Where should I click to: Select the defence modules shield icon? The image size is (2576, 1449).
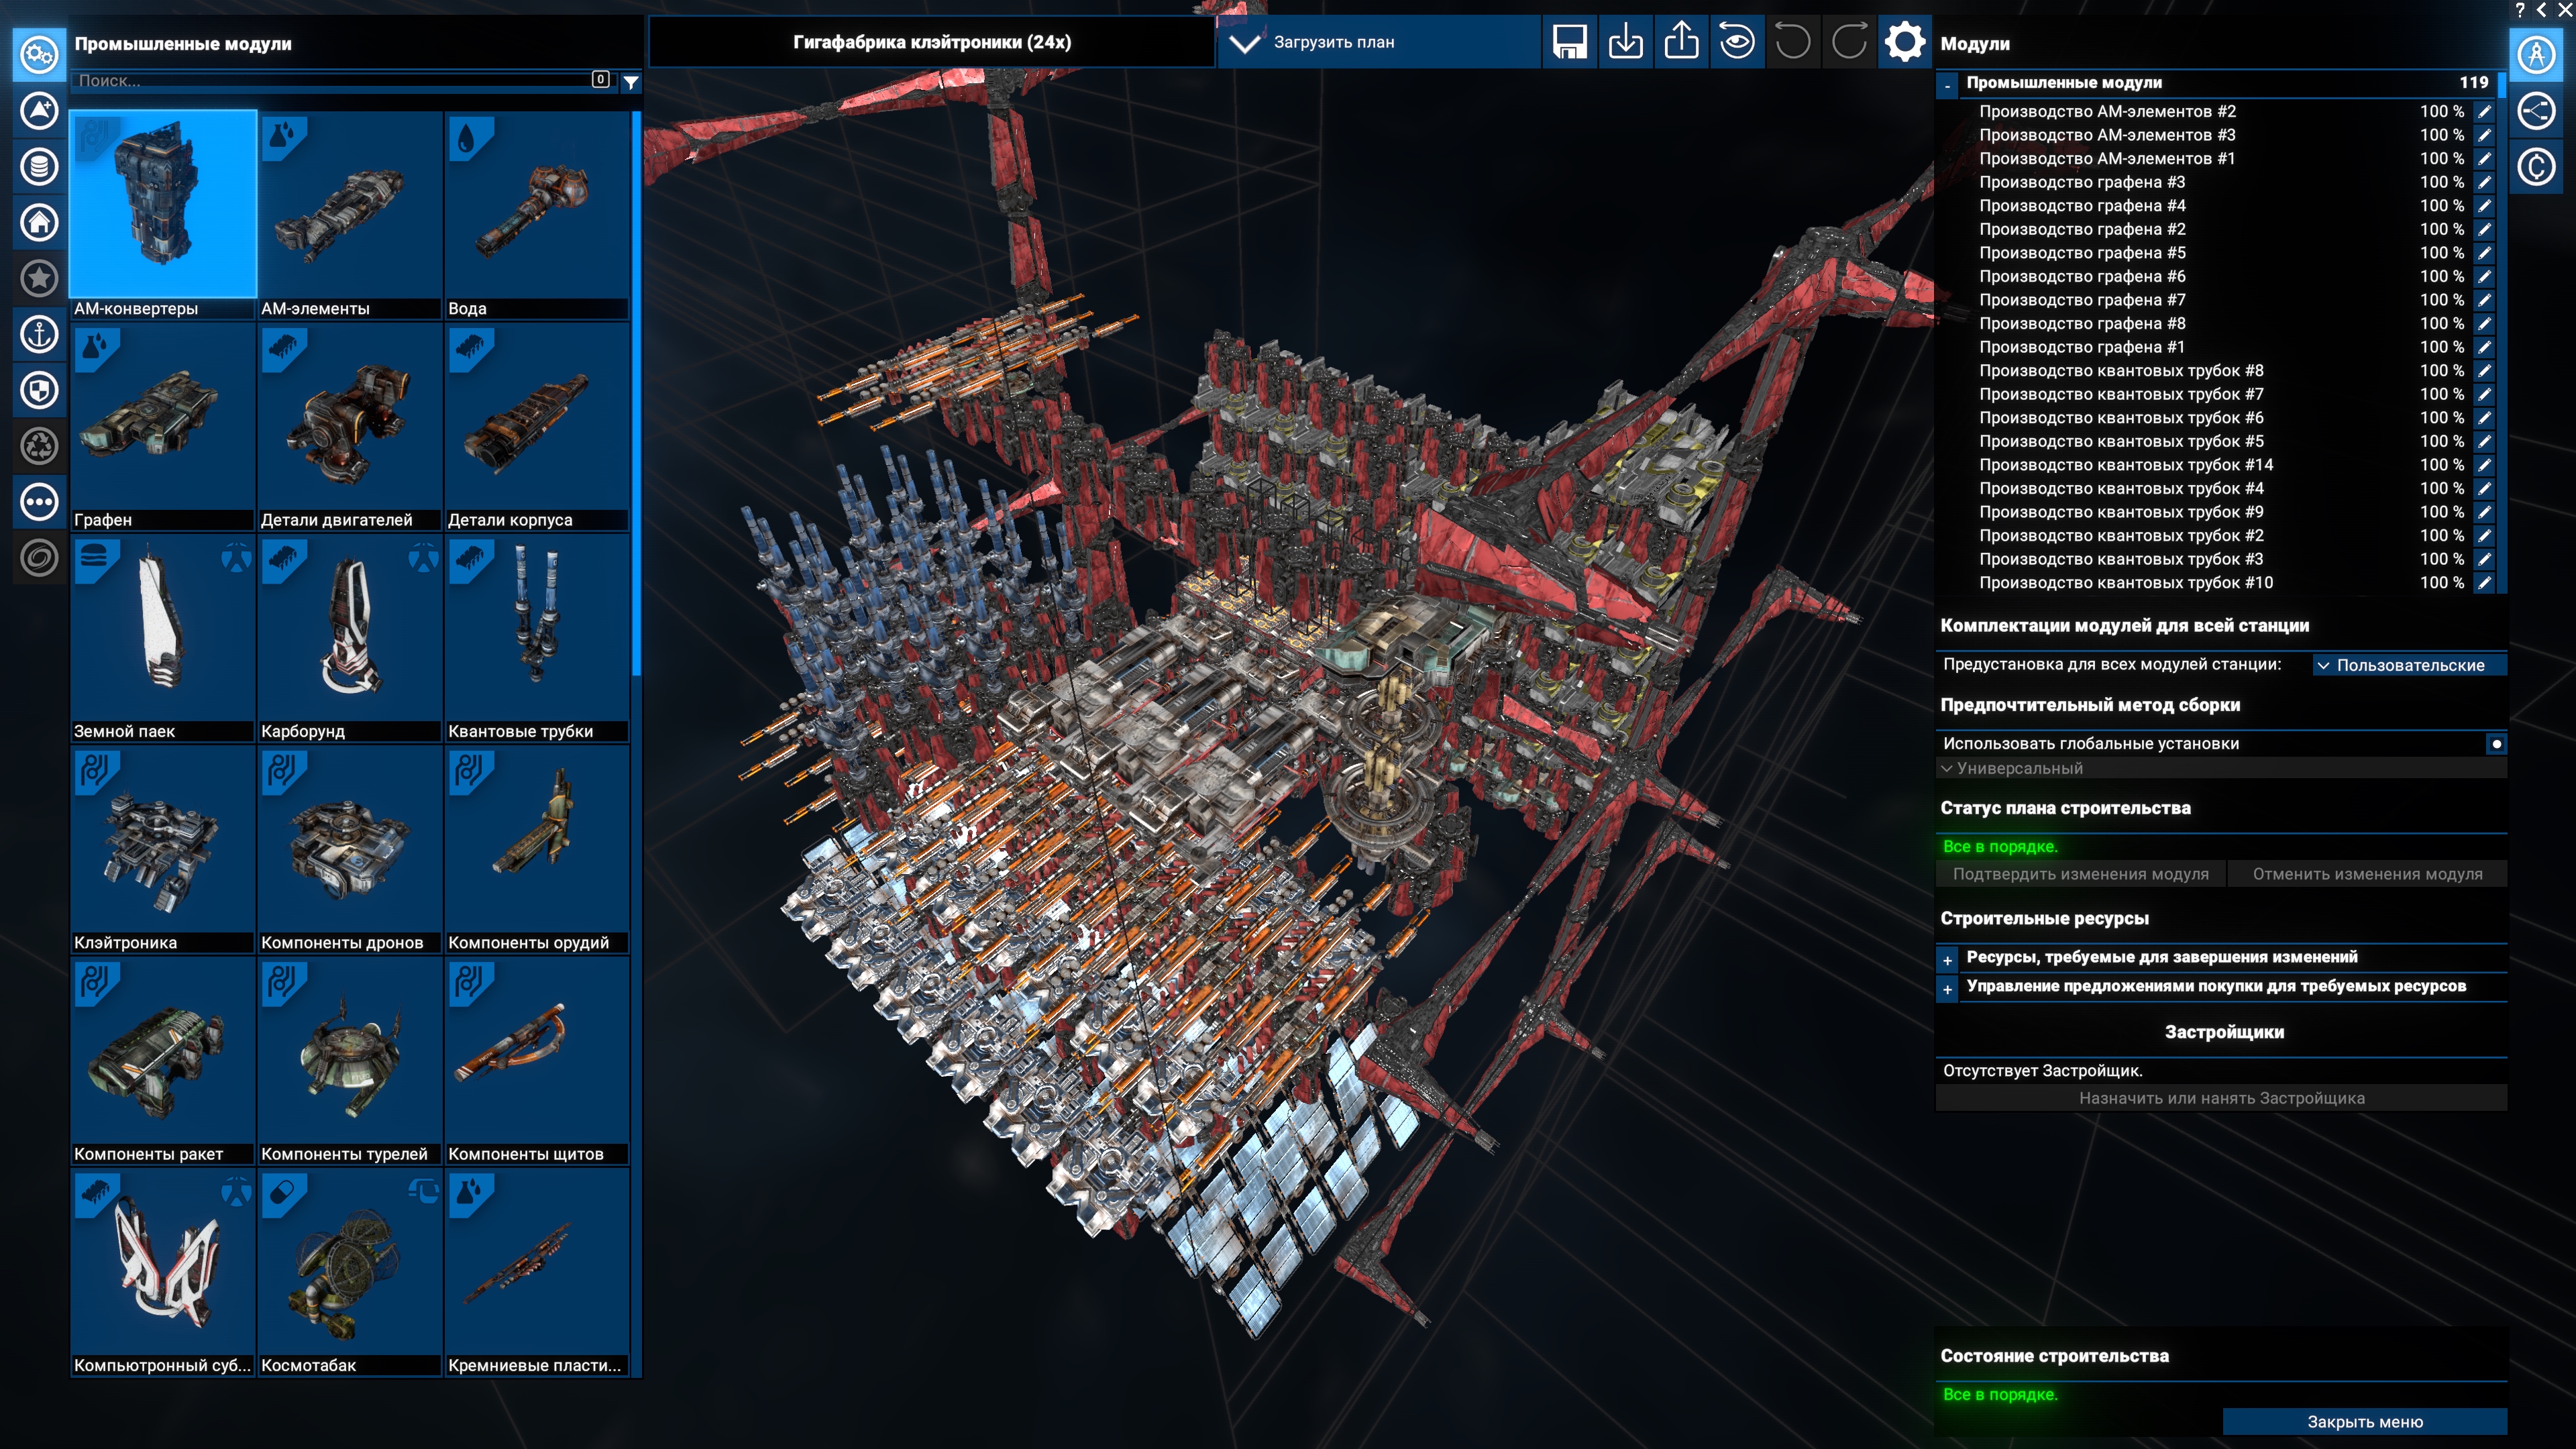tap(40, 390)
